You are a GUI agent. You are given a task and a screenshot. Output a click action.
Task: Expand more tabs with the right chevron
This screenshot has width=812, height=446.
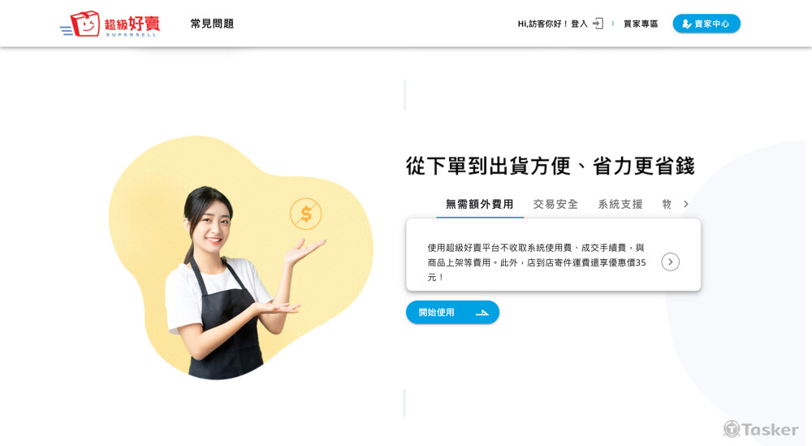685,204
